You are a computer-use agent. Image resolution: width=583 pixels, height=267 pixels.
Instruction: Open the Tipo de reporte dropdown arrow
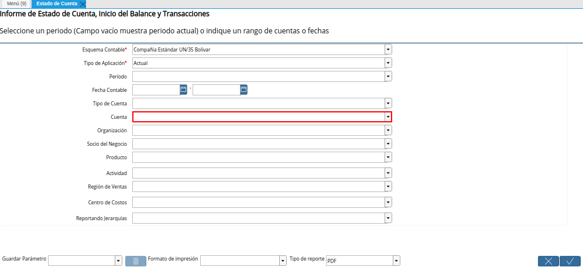[x=397, y=261]
